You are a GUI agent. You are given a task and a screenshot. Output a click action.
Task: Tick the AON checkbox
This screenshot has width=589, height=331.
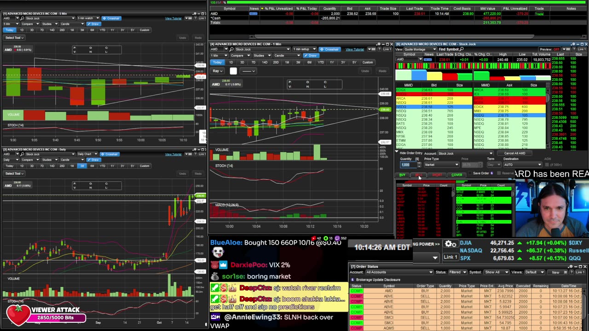point(547,164)
